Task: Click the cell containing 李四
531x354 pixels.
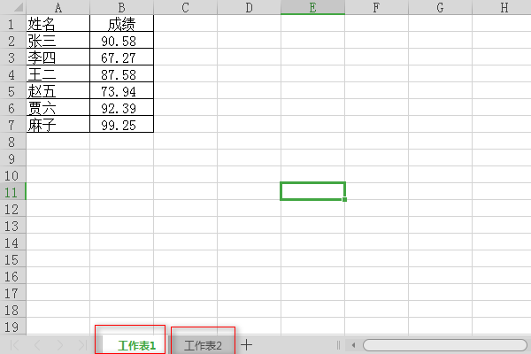Action: pyautogui.click(x=58, y=57)
